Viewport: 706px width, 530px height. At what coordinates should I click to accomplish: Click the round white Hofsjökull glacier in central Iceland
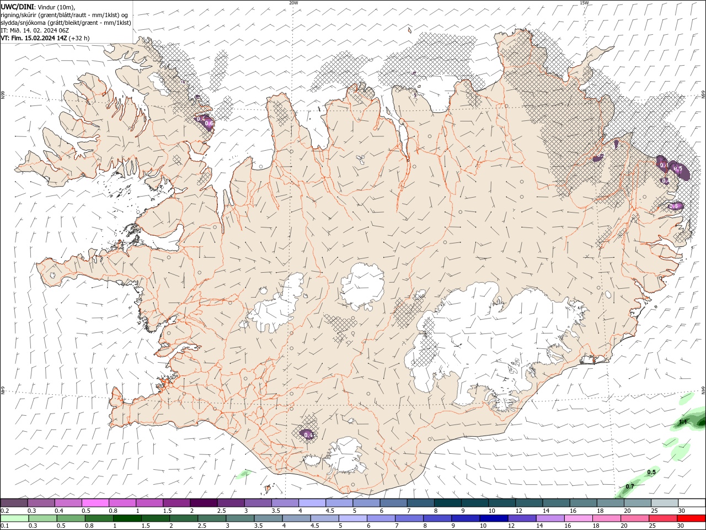pyautogui.click(x=362, y=286)
